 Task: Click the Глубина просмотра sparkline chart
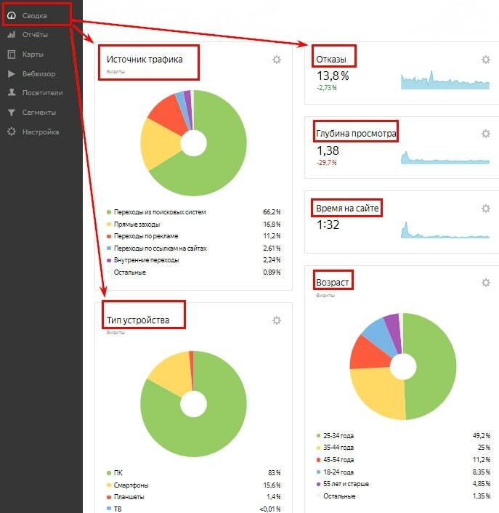[445, 158]
